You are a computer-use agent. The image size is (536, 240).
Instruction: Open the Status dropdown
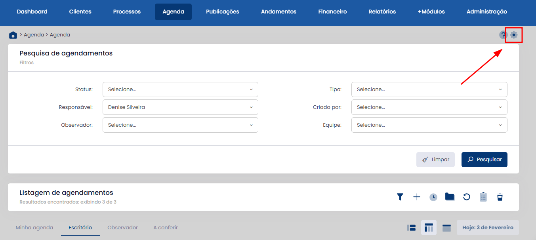click(180, 90)
